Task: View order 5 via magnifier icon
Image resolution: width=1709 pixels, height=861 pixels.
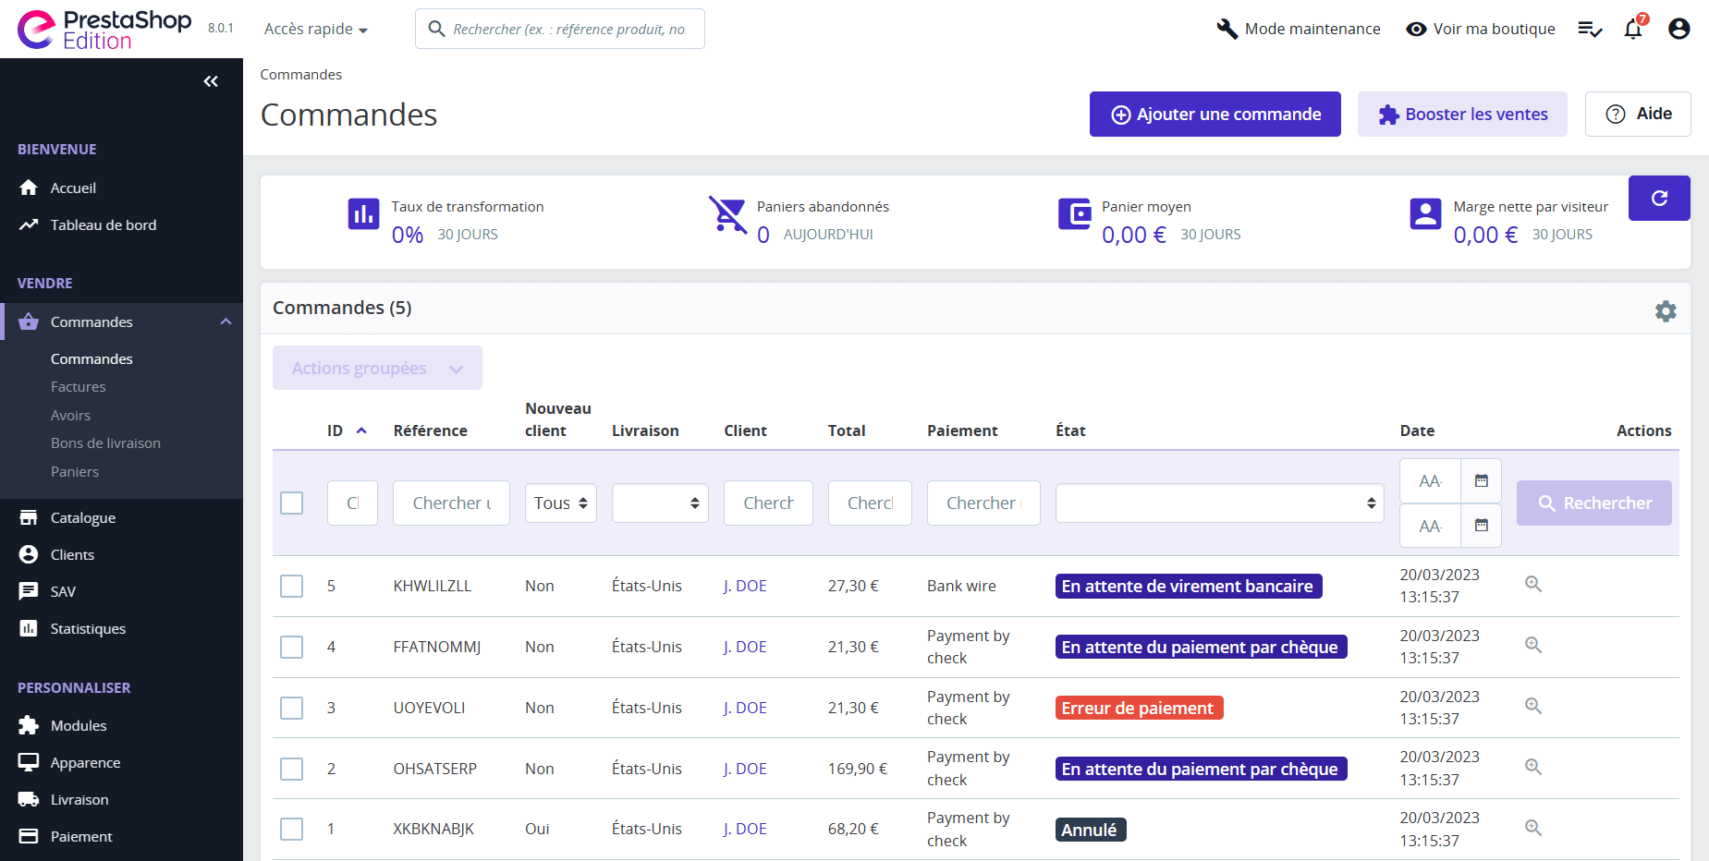Action: pyautogui.click(x=1532, y=585)
